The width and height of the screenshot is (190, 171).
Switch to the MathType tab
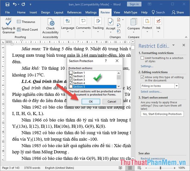pos(131,12)
